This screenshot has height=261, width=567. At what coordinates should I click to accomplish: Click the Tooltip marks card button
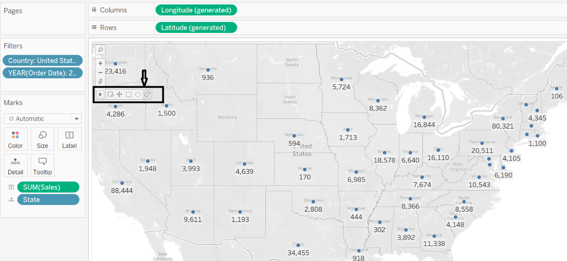coord(42,165)
